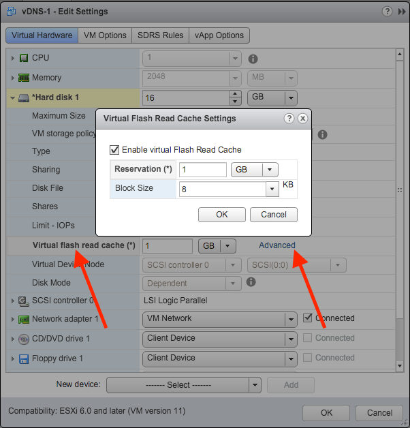Click the Memory module icon
410x428 pixels.
tap(24, 78)
